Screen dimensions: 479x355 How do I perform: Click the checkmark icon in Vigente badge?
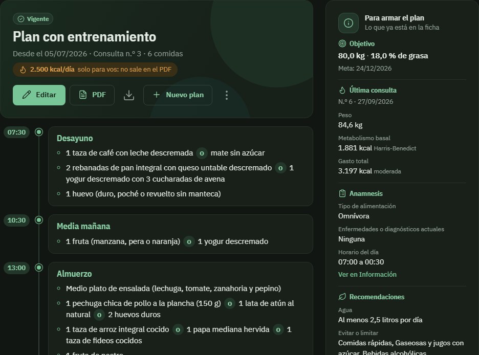coord(21,19)
